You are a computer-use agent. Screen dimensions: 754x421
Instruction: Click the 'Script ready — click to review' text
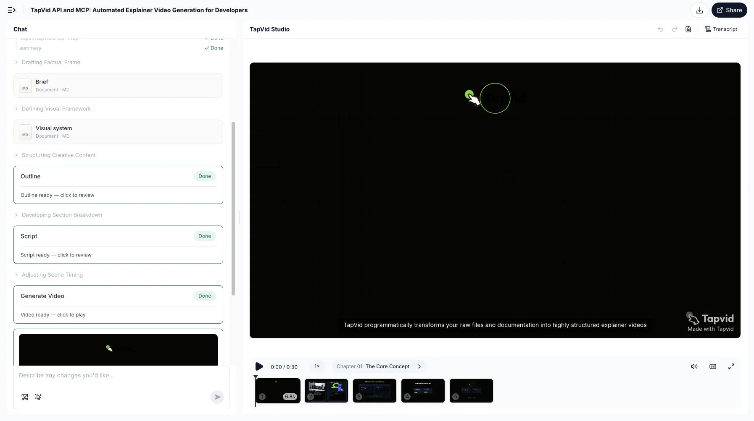coord(56,255)
